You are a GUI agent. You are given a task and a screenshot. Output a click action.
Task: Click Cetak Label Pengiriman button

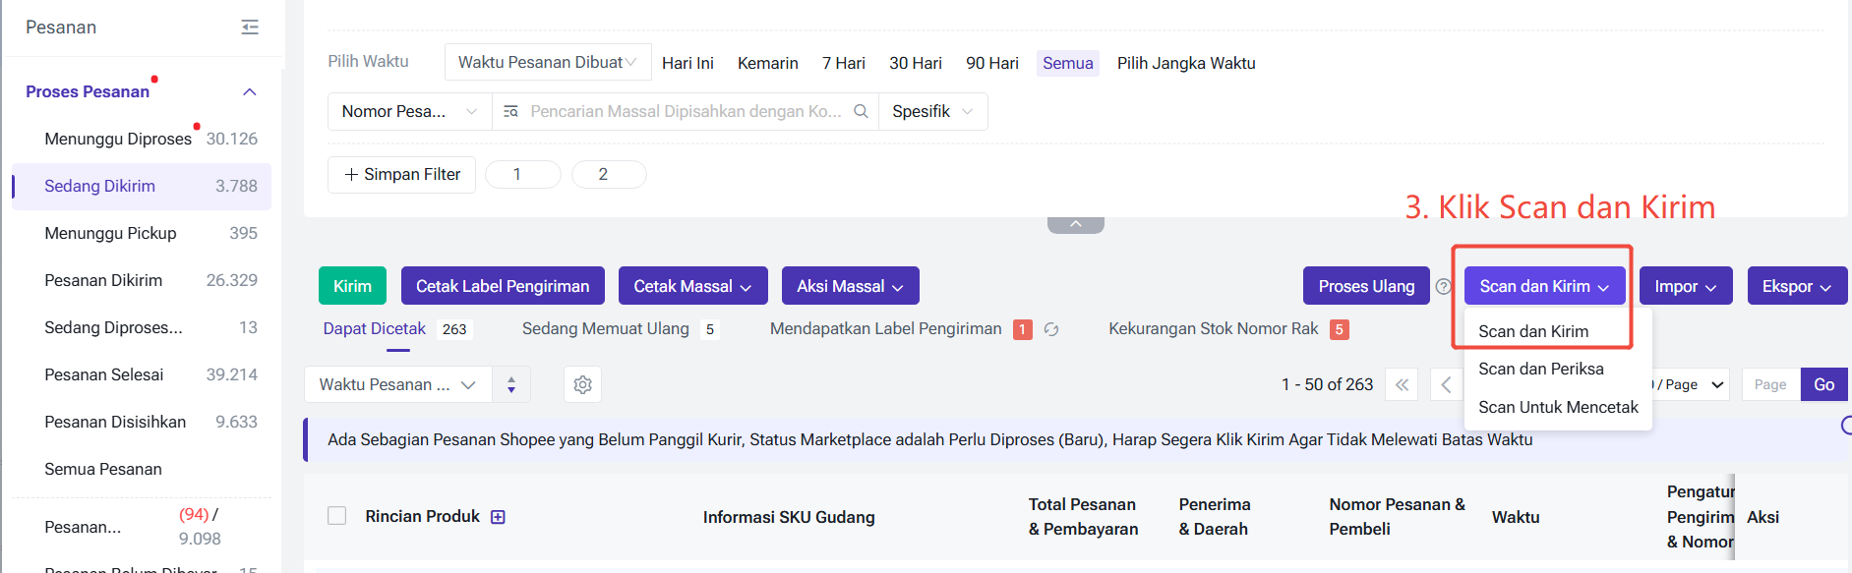point(503,286)
